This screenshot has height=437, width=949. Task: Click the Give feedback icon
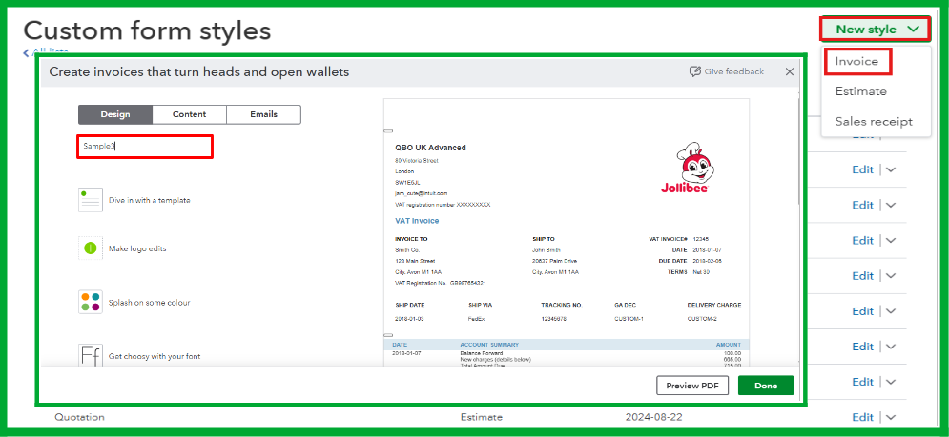[x=694, y=71]
